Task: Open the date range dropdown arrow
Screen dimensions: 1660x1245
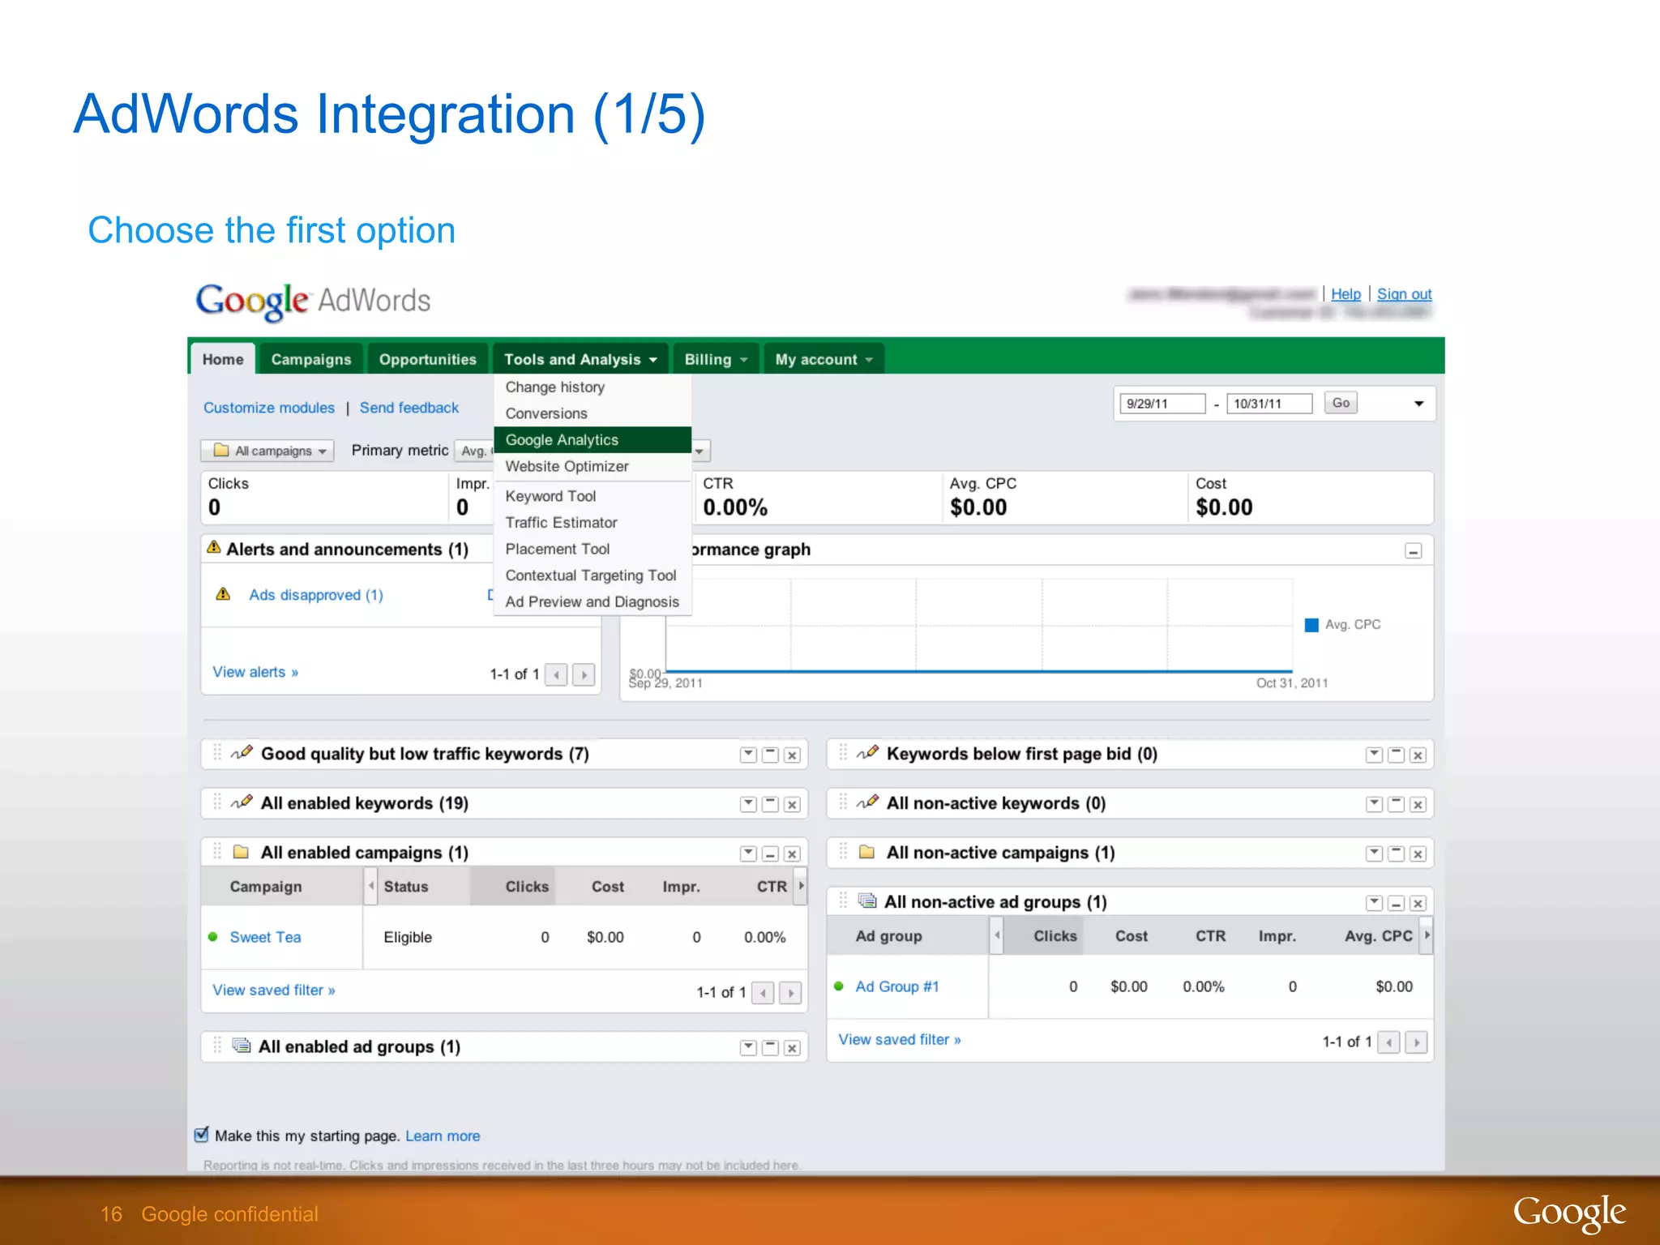Action: click(1418, 404)
